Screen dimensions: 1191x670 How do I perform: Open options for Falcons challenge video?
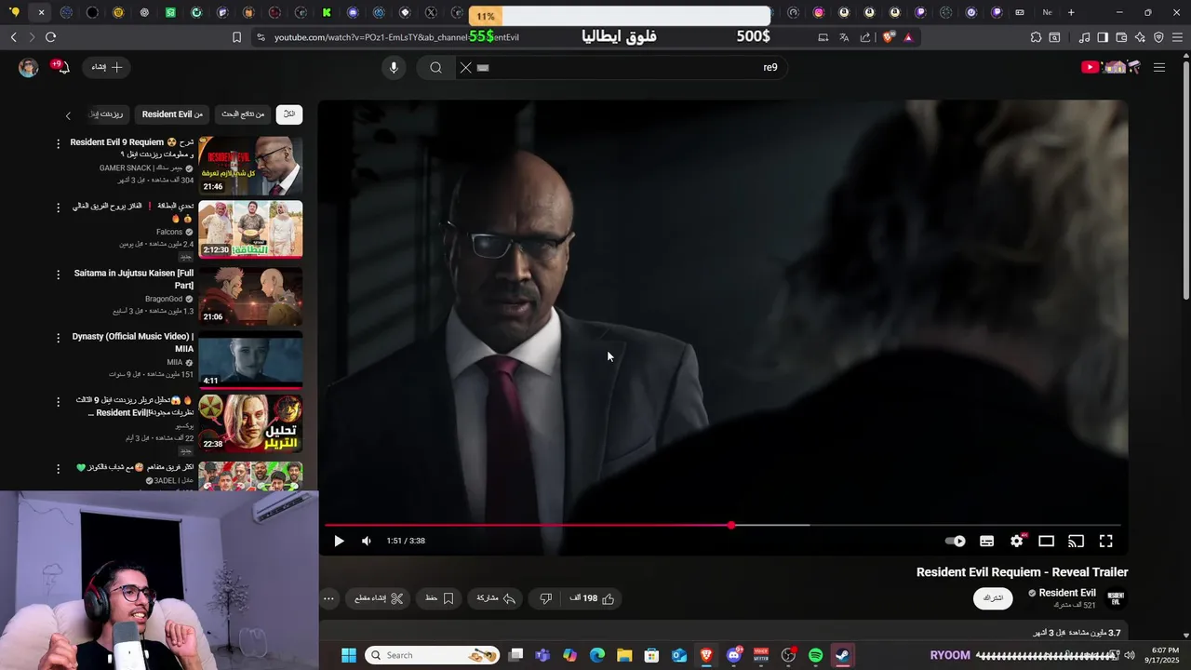[58, 208]
